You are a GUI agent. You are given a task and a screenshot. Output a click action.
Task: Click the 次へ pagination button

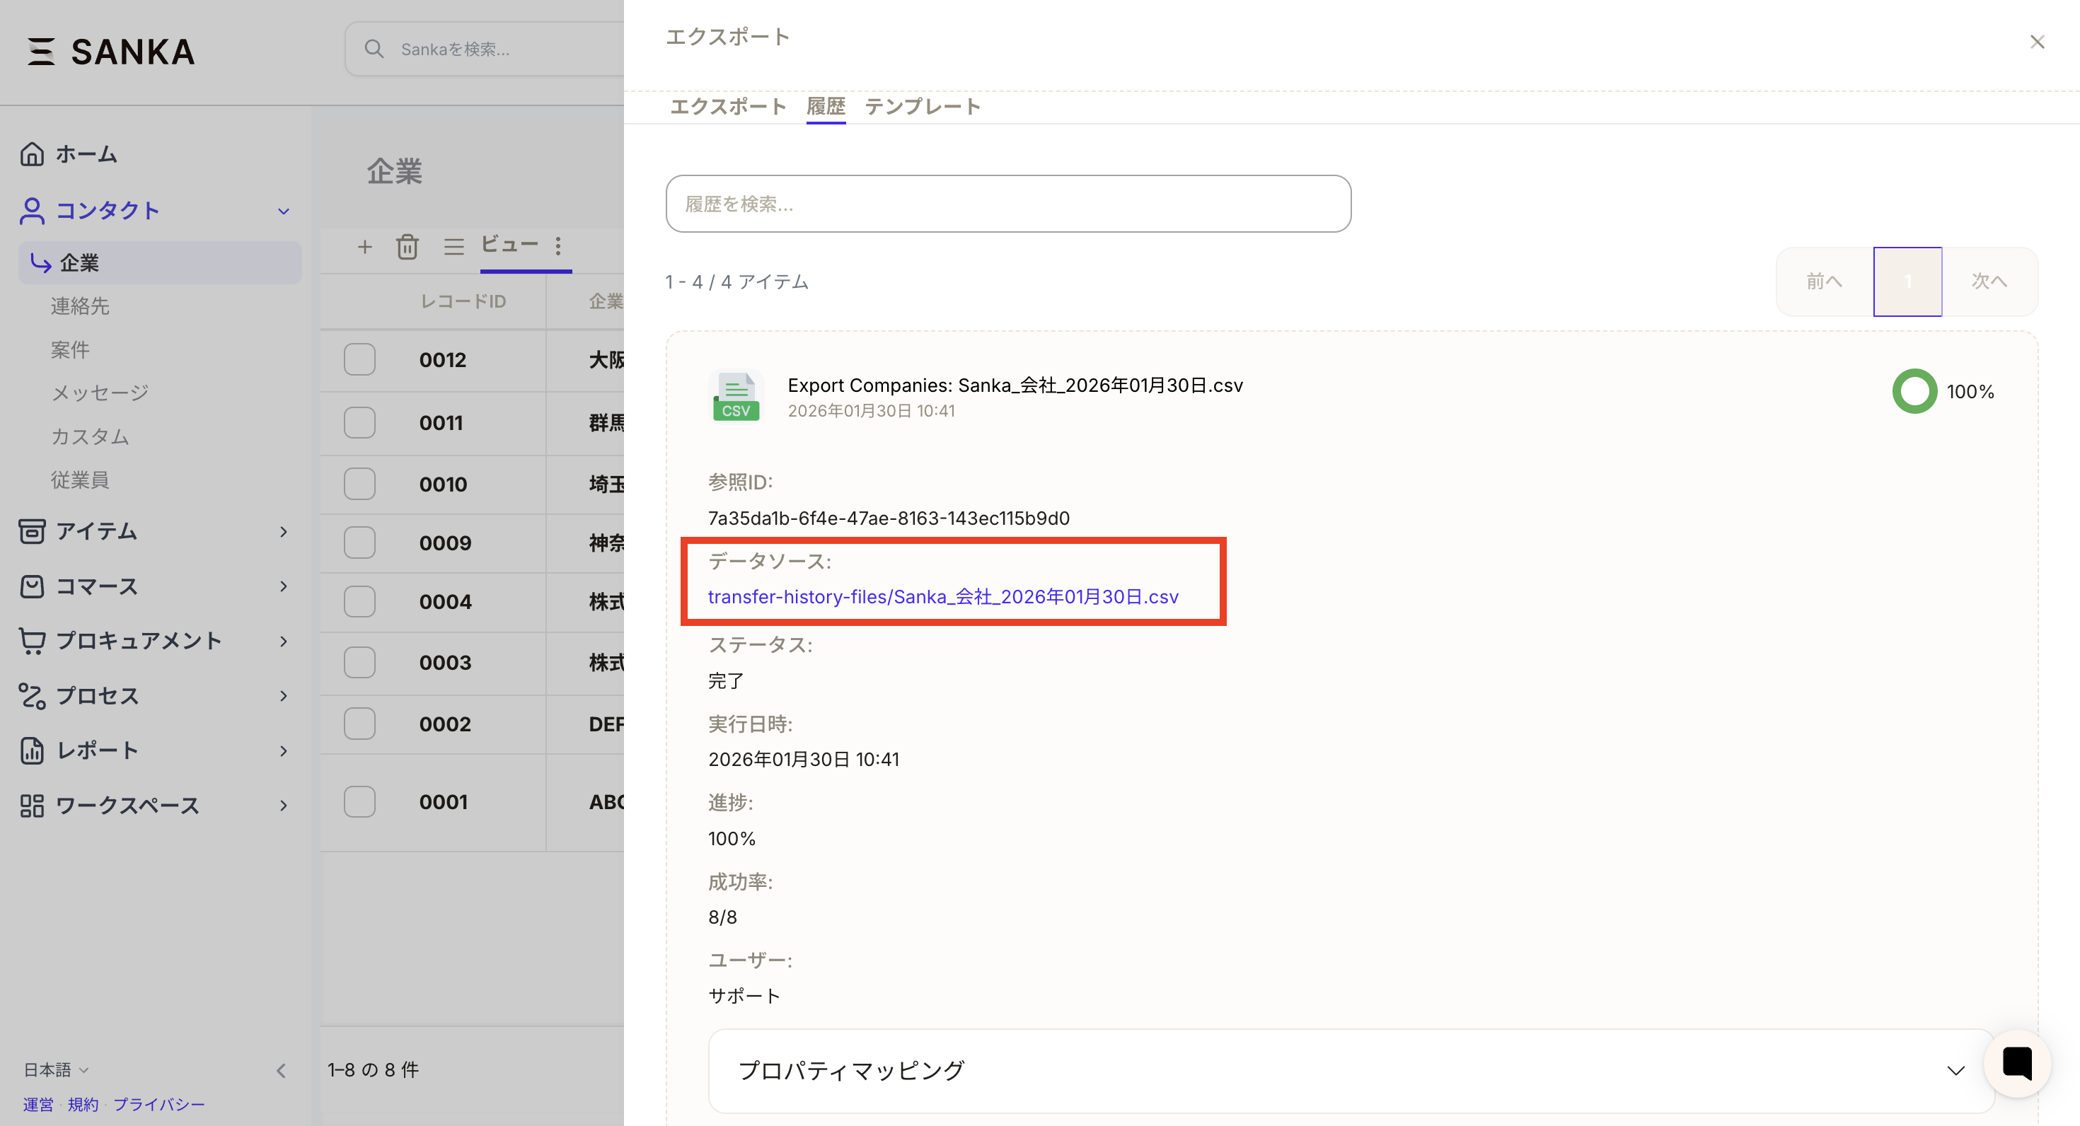point(1989,281)
